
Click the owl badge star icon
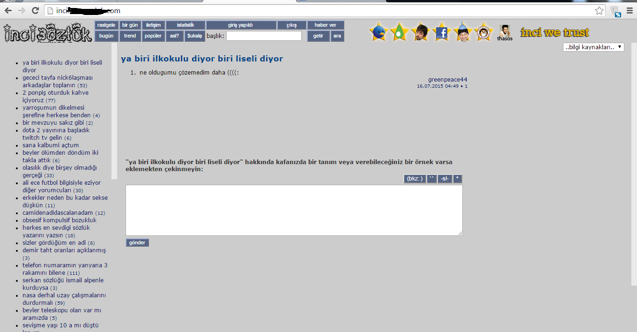point(483,32)
